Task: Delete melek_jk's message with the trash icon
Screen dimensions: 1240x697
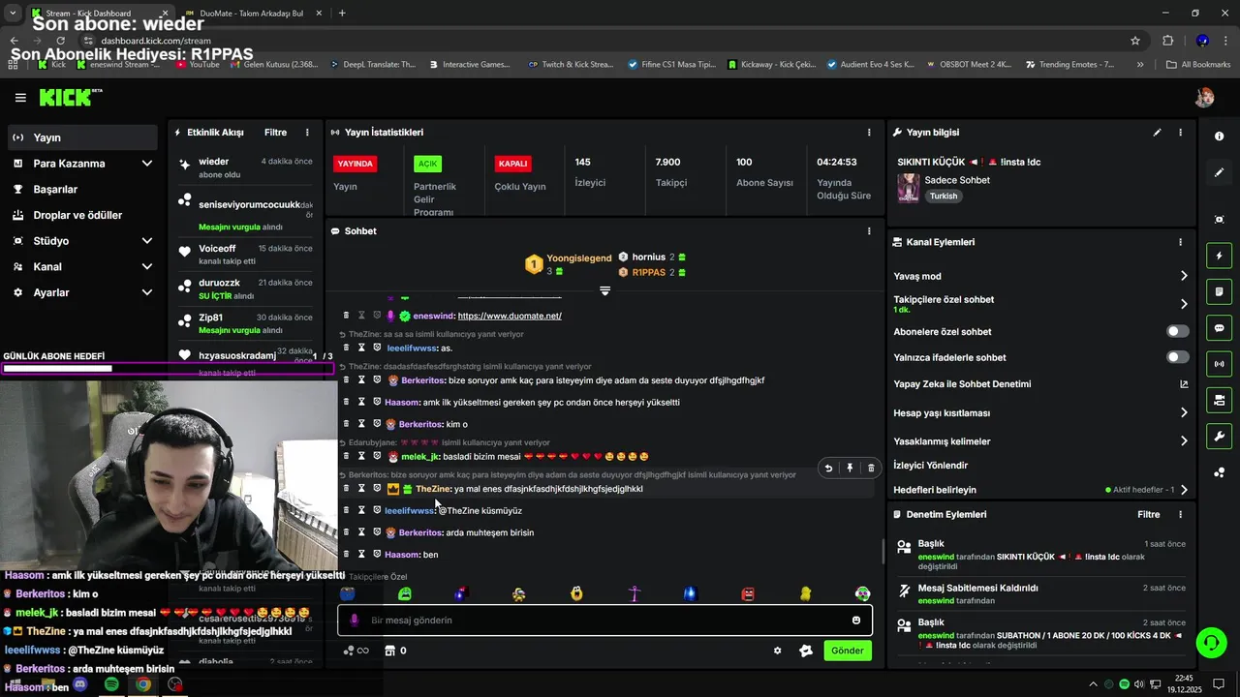Action: pyautogui.click(x=346, y=456)
